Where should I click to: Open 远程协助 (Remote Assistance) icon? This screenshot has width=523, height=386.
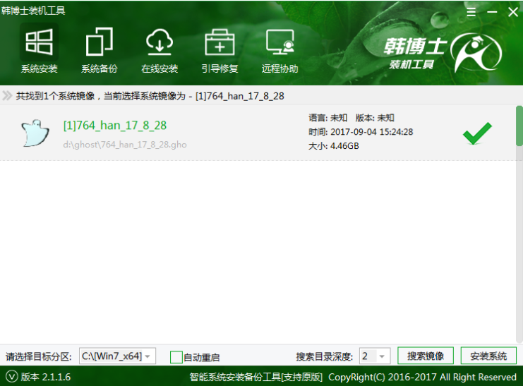pyautogui.click(x=279, y=43)
